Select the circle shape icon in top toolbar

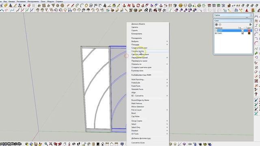coord(62,5)
